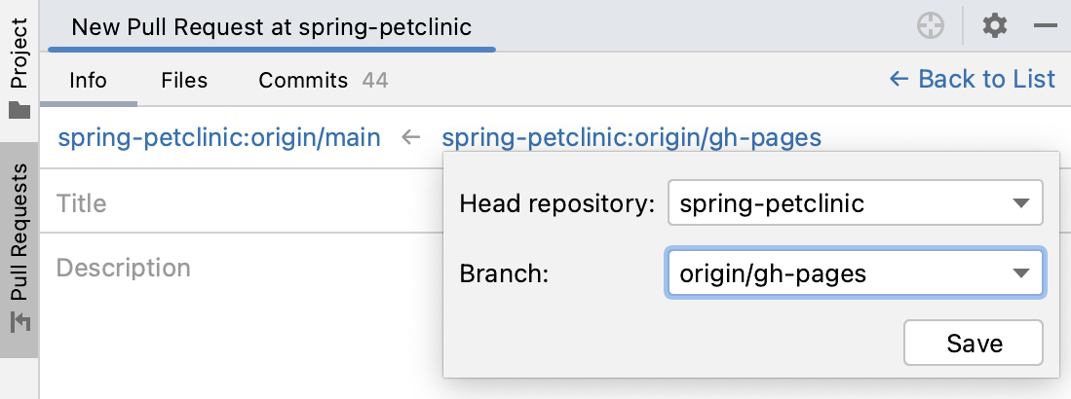Expand the Branch dropdown arrow
The width and height of the screenshot is (1071, 399).
coord(1020,273)
